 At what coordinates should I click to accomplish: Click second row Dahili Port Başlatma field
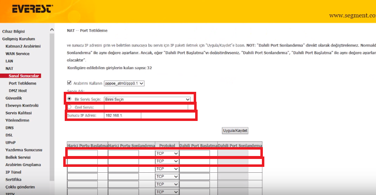[x=195, y=161]
